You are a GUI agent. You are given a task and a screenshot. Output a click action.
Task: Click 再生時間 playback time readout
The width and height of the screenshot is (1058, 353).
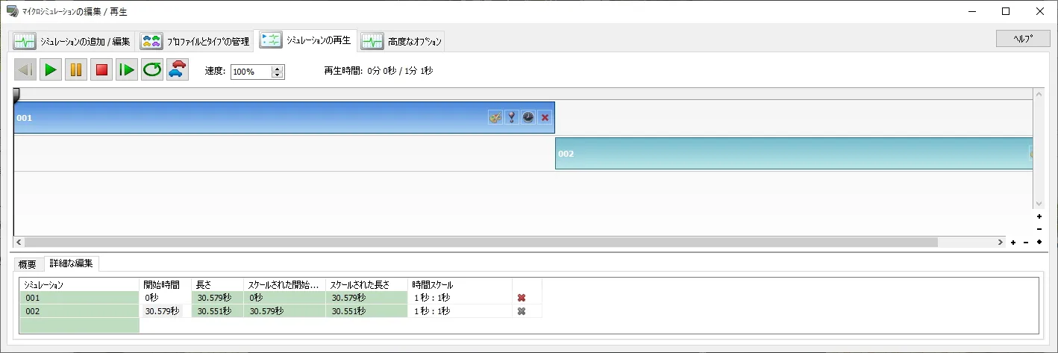coord(378,71)
